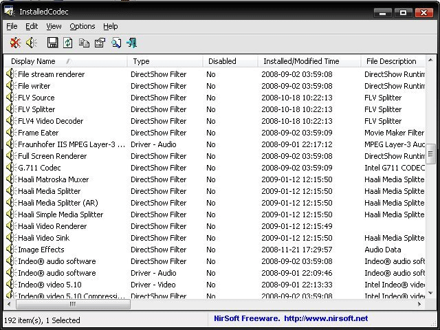Click the speaker icon beside FLV4 Video Decoder
The image size is (440, 330).
(x=11, y=121)
